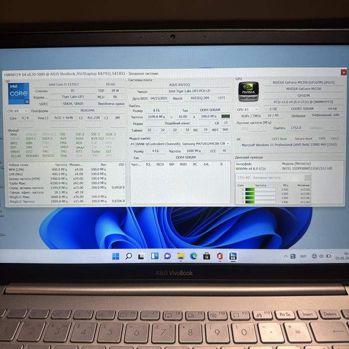Screen dimensions: 349x349
Task: Click the BIOS date 04/15/2021 field
Action: click(159, 98)
